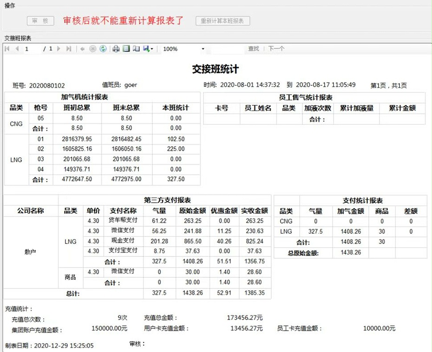Click the 下一个 search link

pos(275,49)
